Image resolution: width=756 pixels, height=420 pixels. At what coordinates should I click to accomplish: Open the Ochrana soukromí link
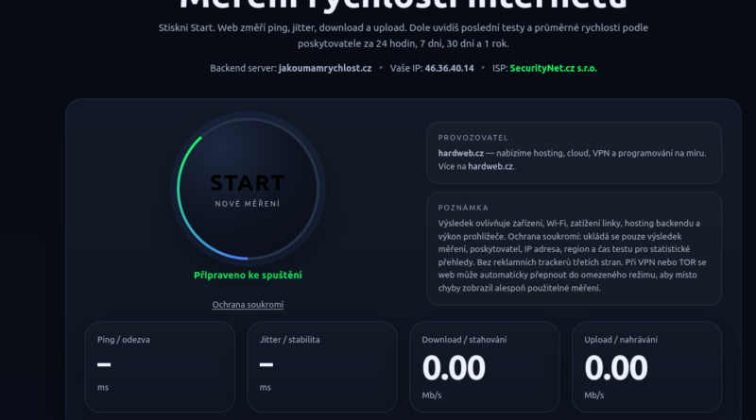[248, 304]
